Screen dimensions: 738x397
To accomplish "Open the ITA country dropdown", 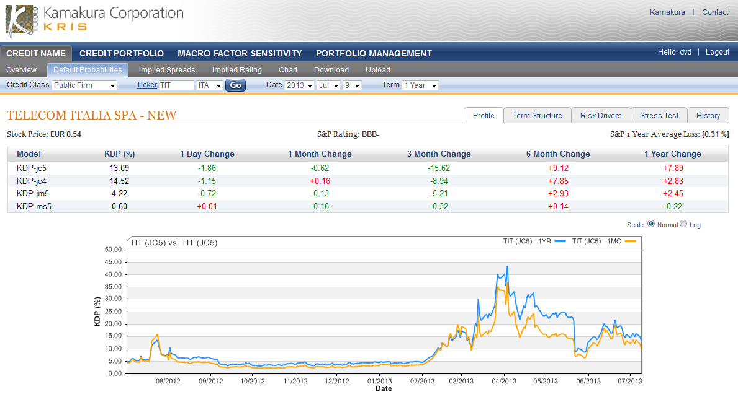I will [209, 85].
